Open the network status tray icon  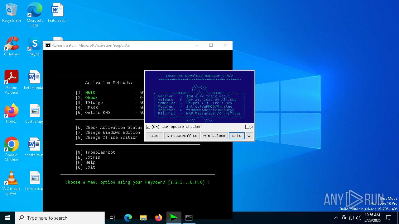(351, 218)
